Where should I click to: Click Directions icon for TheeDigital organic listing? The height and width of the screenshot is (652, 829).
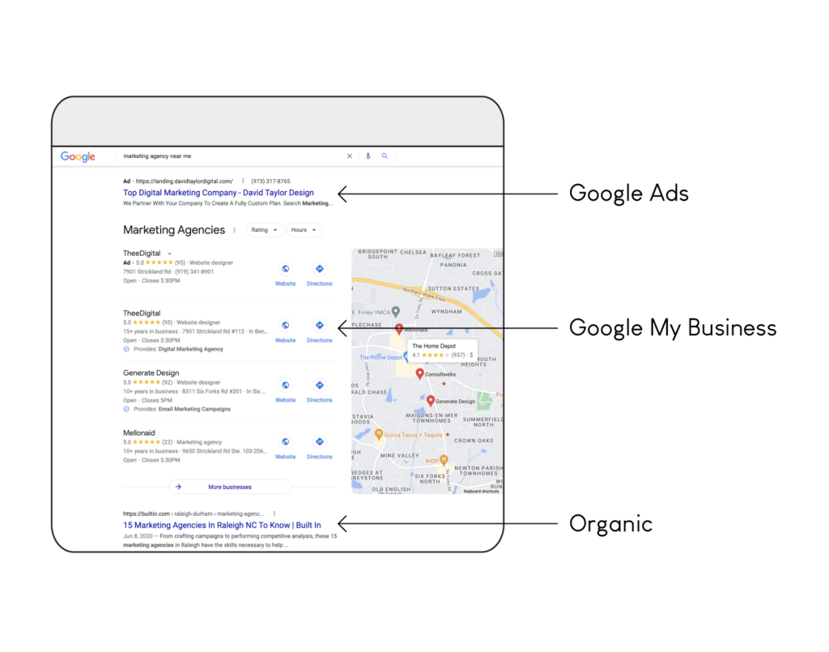319,326
